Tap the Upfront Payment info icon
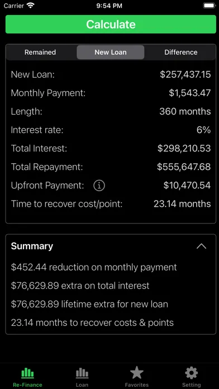Image resolution: width=219 pixels, height=389 pixels. click(99, 186)
